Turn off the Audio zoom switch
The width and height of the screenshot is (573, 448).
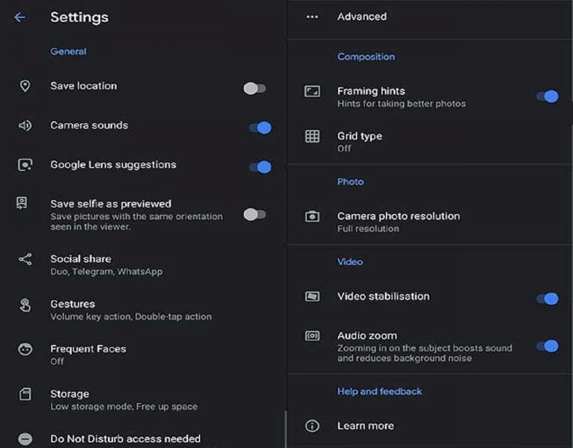[x=548, y=346]
